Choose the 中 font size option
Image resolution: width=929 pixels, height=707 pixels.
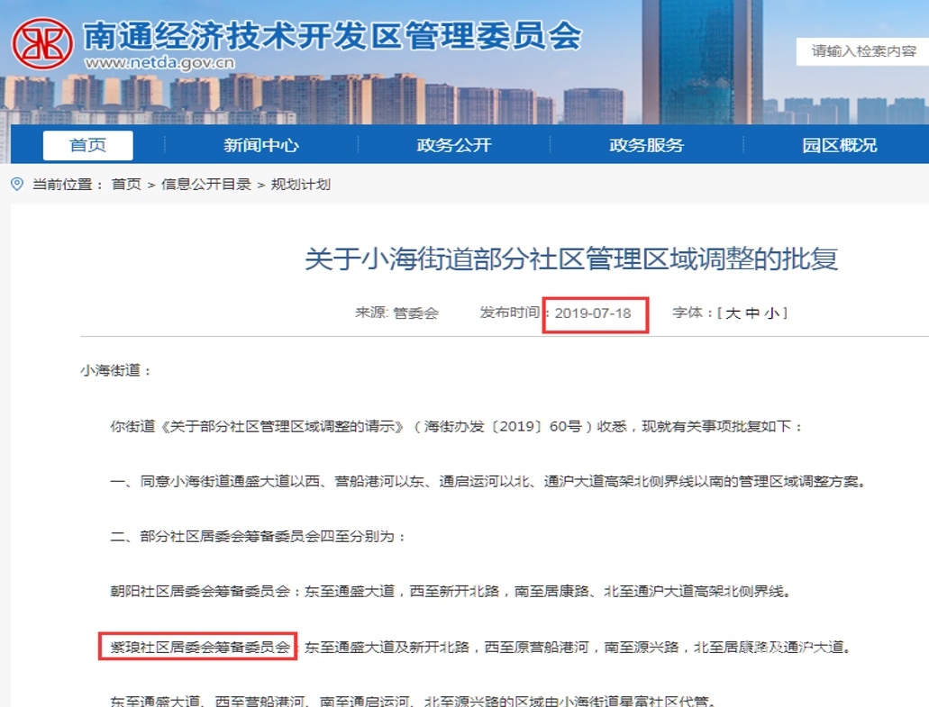pos(752,313)
